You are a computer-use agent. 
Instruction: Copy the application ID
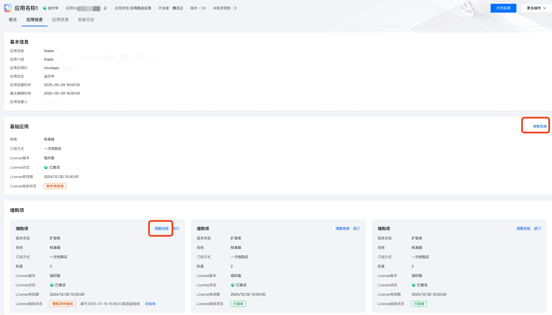[105, 8]
